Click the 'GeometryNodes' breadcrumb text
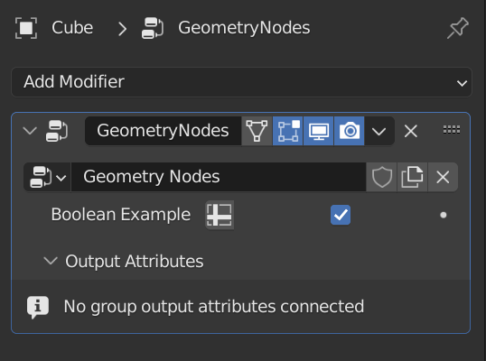The width and height of the screenshot is (486, 361). tap(244, 28)
